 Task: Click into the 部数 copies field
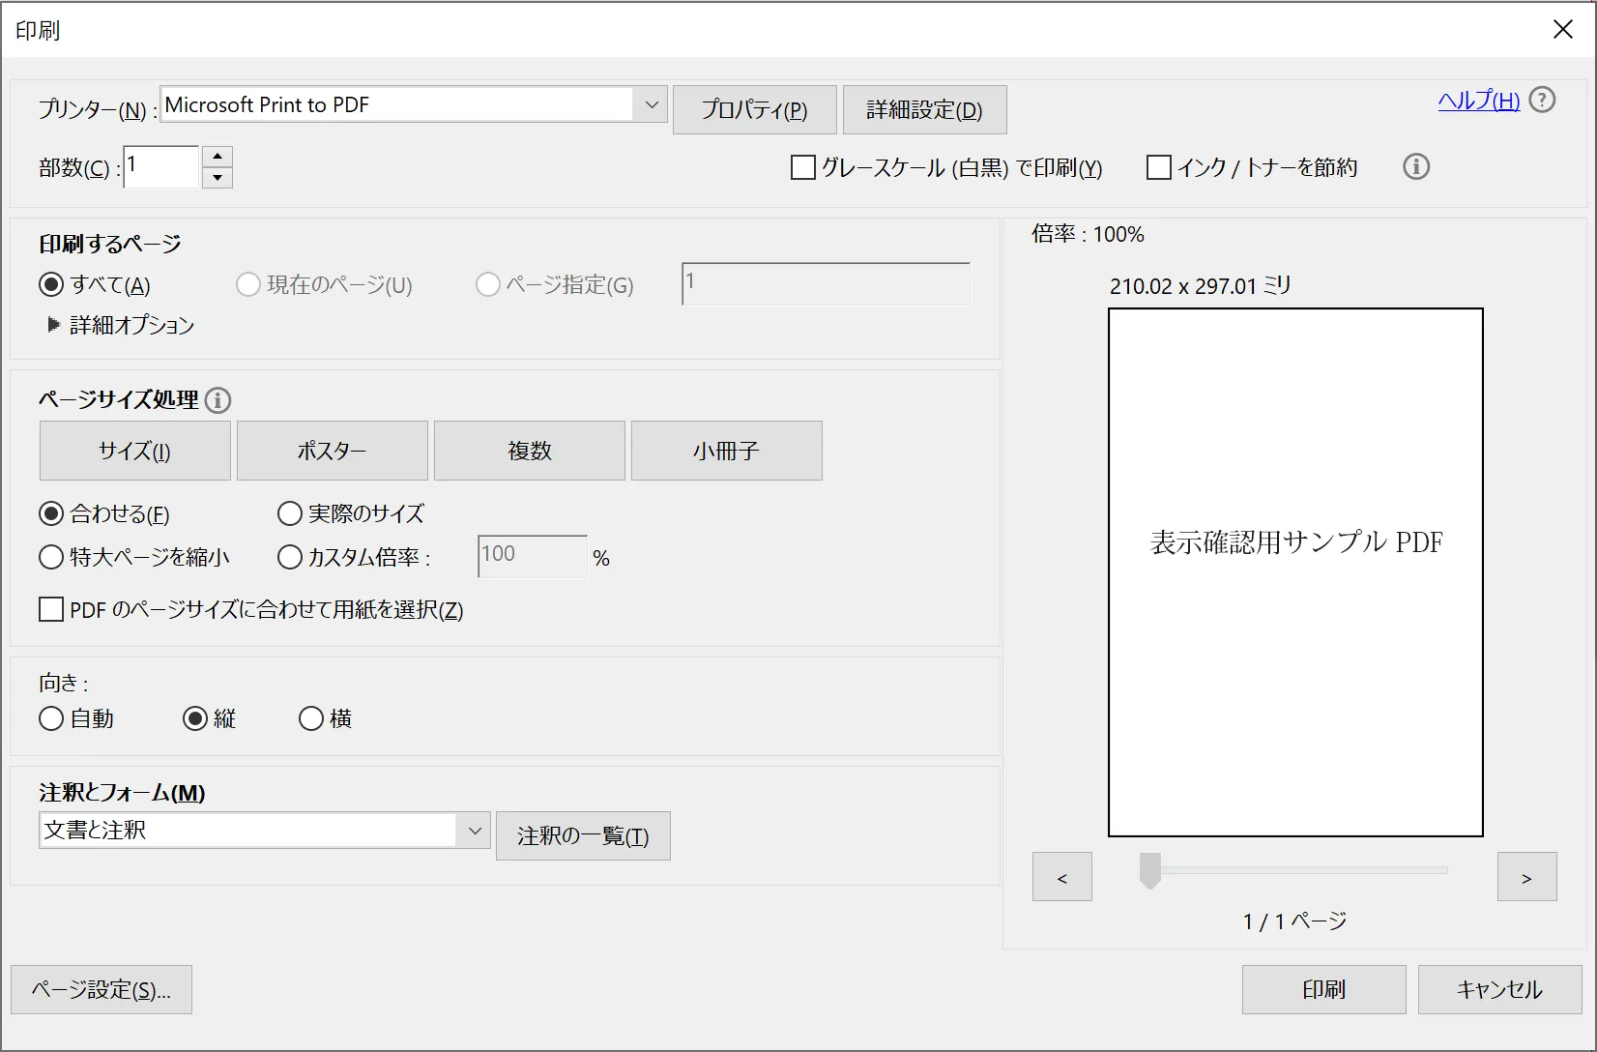[x=161, y=166]
